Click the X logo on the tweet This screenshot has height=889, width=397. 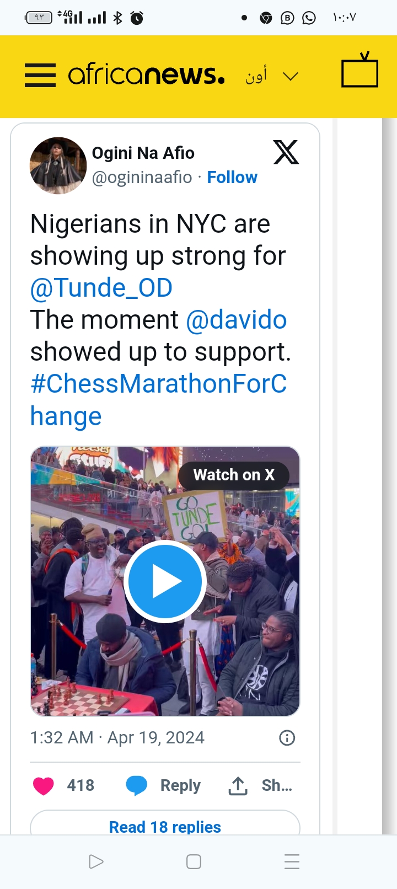pyautogui.click(x=286, y=152)
